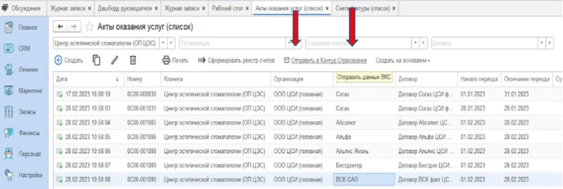The height and width of the screenshot is (189, 563).
Task: Open the CRM section in sidebar
Action: (25, 49)
